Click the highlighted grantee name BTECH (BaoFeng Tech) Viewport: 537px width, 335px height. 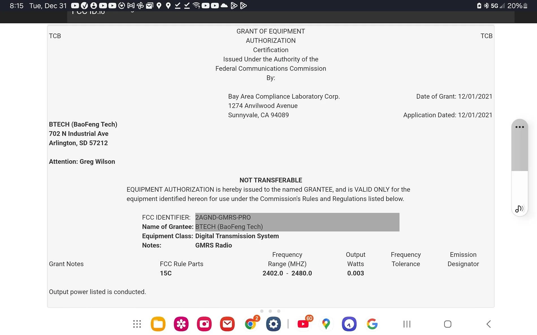pyautogui.click(x=229, y=227)
